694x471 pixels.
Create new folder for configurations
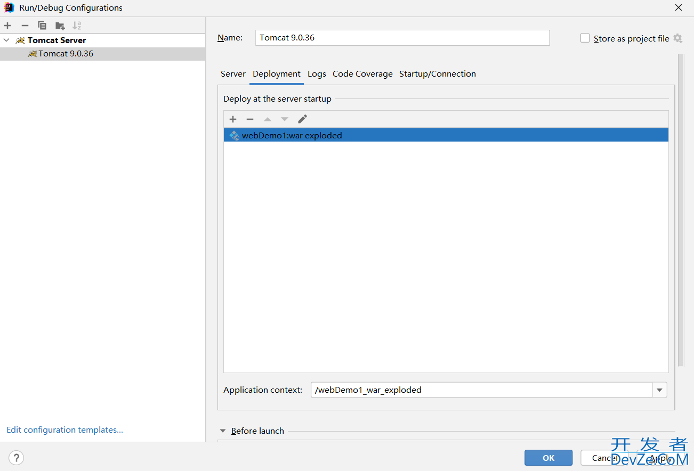tap(60, 26)
